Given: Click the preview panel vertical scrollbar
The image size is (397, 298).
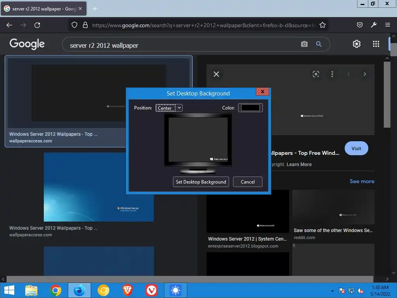Looking at the screenshot, I should [387, 95].
